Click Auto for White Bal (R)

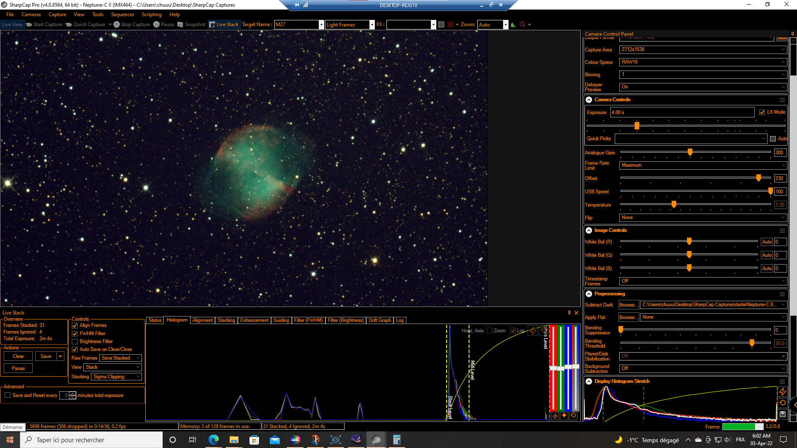coord(767,242)
